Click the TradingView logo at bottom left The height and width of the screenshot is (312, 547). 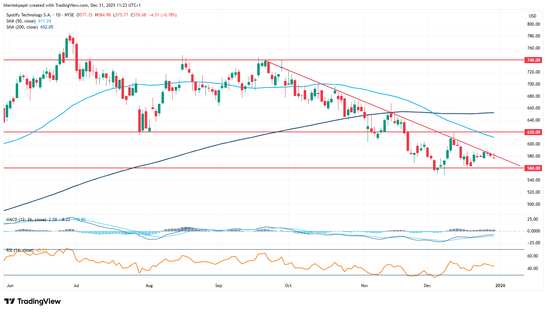[x=33, y=301]
